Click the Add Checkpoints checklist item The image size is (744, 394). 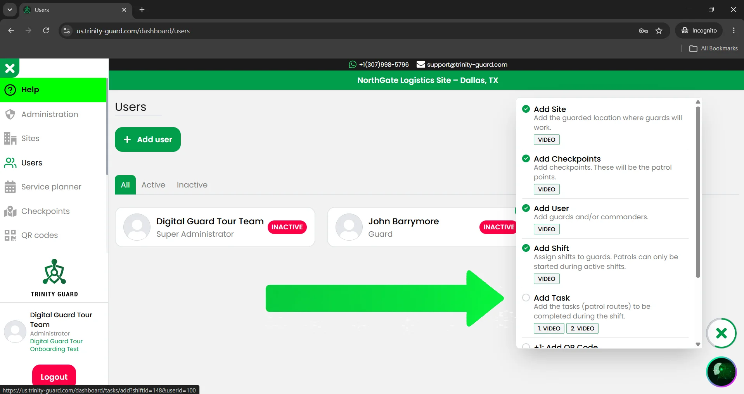tap(567, 159)
